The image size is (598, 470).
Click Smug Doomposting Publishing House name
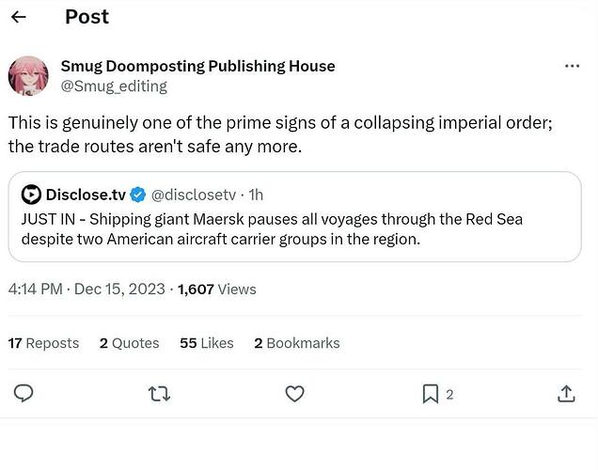pyautogui.click(x=197, y=66)
